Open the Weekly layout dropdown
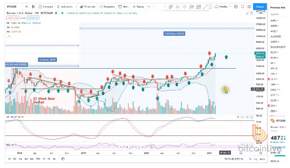290x168 pixels. click(x=224, y=7)
